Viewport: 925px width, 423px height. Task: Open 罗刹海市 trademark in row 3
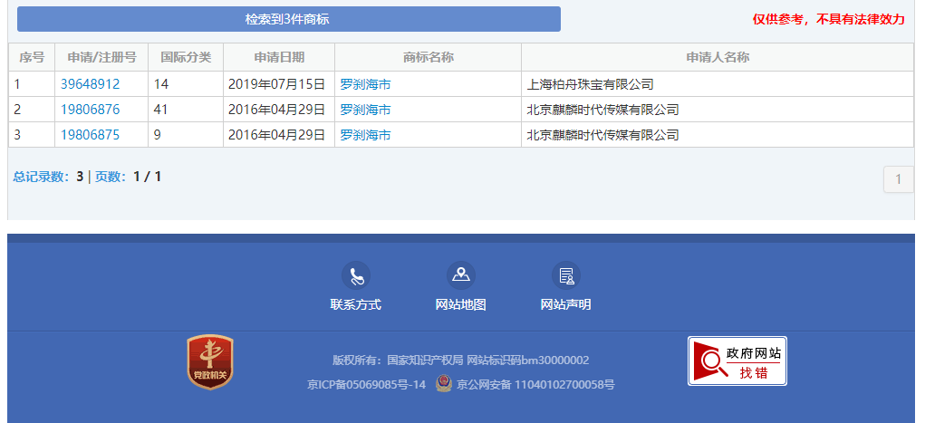(365, 135)
